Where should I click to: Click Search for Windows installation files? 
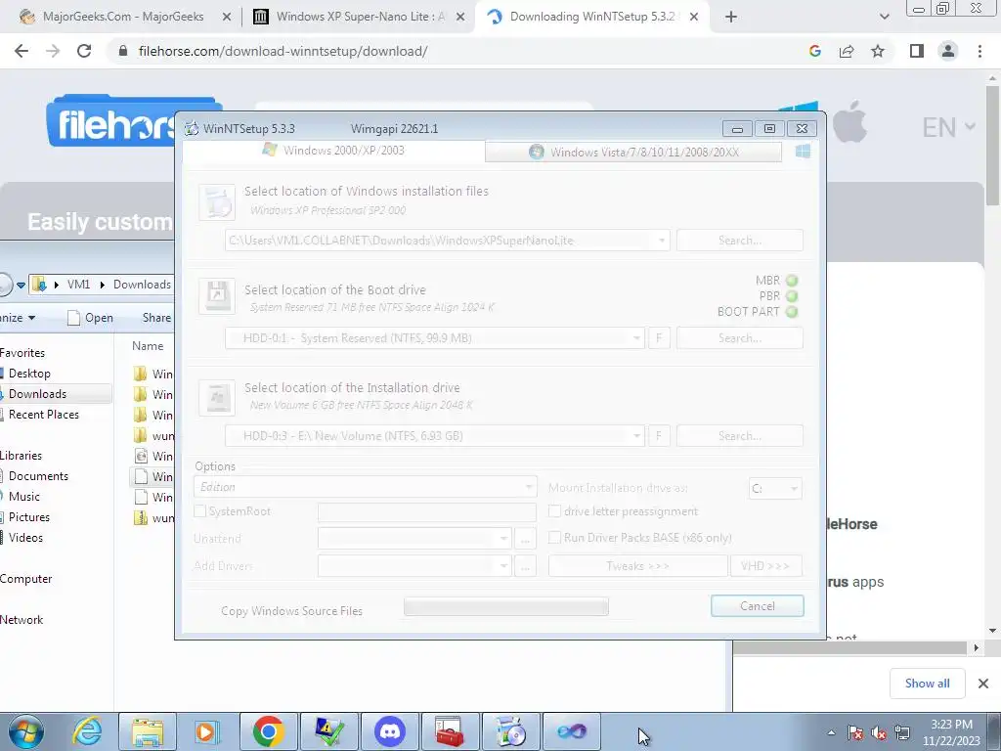pos(739,241)
